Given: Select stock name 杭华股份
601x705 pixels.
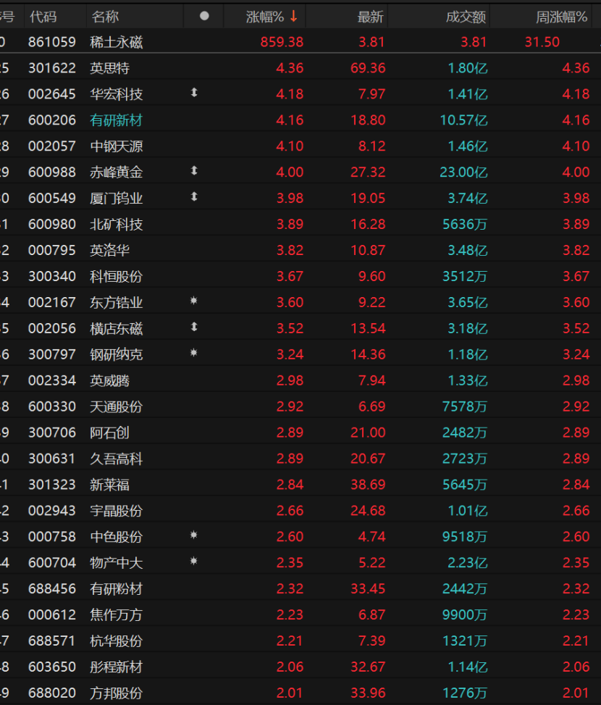Looking at the screenshot, I should coord(117,641).
